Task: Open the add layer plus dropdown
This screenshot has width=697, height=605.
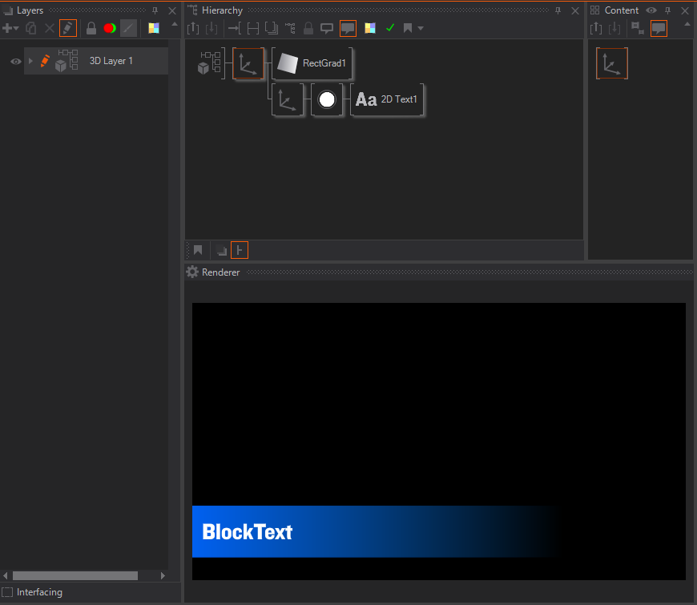Action: click(x=10, y=28)
